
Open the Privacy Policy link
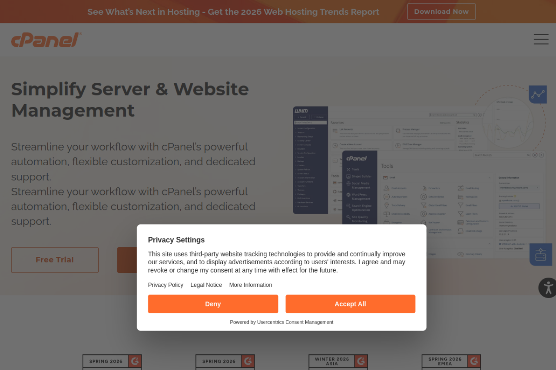pos(165,285)
